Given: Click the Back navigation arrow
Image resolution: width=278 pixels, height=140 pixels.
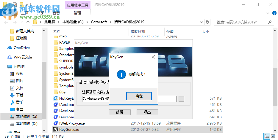Looking at the screenshot, I should coord(6,22).
